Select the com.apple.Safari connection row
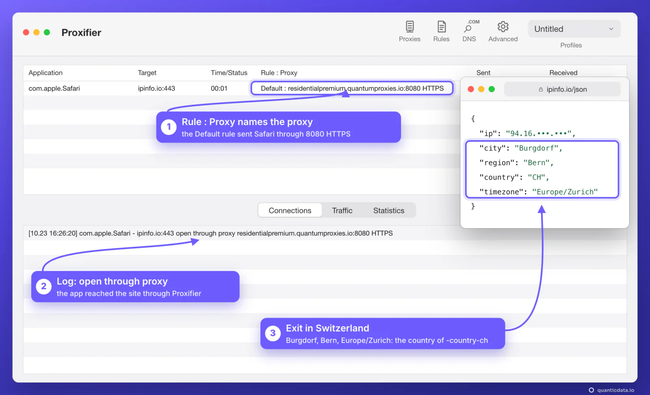The width and height of the screenshot is (650, 395). pos(242,88)
